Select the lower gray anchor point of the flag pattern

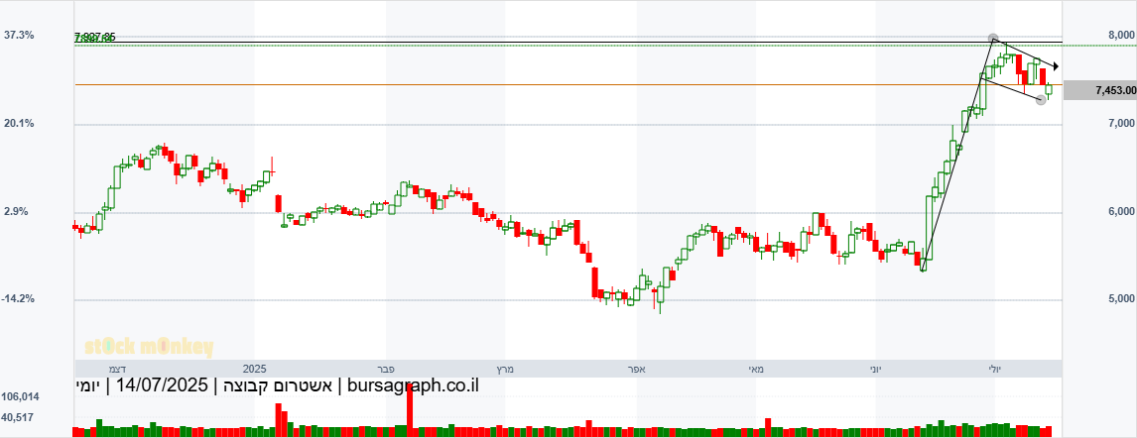[x=1041, y=99]
